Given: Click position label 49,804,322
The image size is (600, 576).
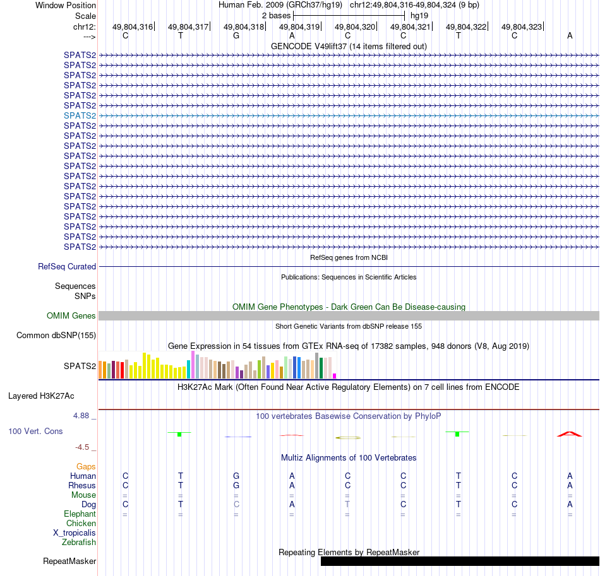Looking at the screenshot, I should point(465,26).
